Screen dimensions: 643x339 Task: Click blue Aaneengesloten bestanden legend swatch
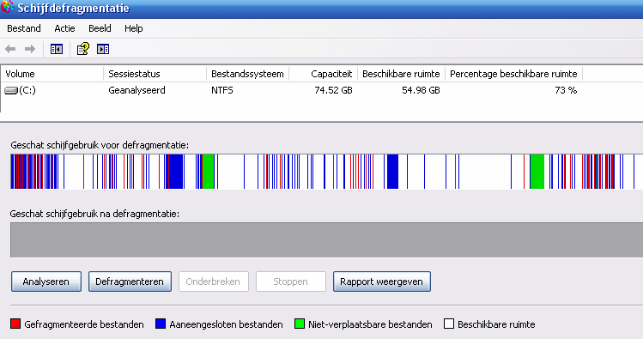point(161,324)
